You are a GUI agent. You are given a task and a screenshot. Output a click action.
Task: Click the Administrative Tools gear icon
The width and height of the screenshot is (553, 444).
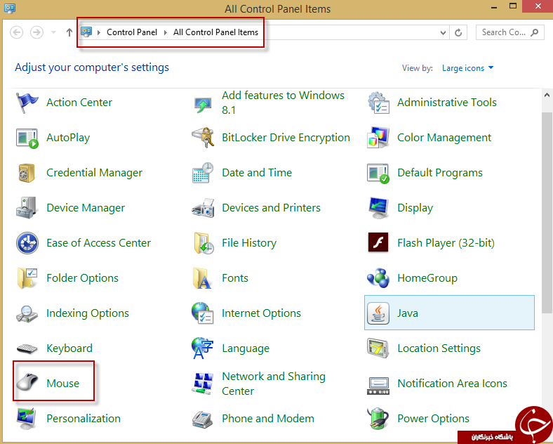[378, 103]
